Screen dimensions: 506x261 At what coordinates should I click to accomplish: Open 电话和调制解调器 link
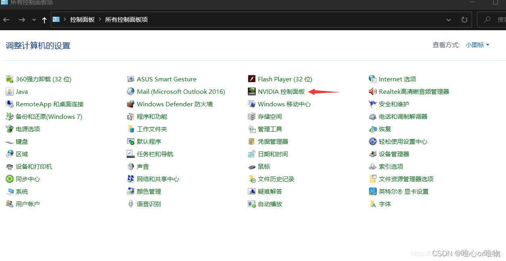coord(403,116)
